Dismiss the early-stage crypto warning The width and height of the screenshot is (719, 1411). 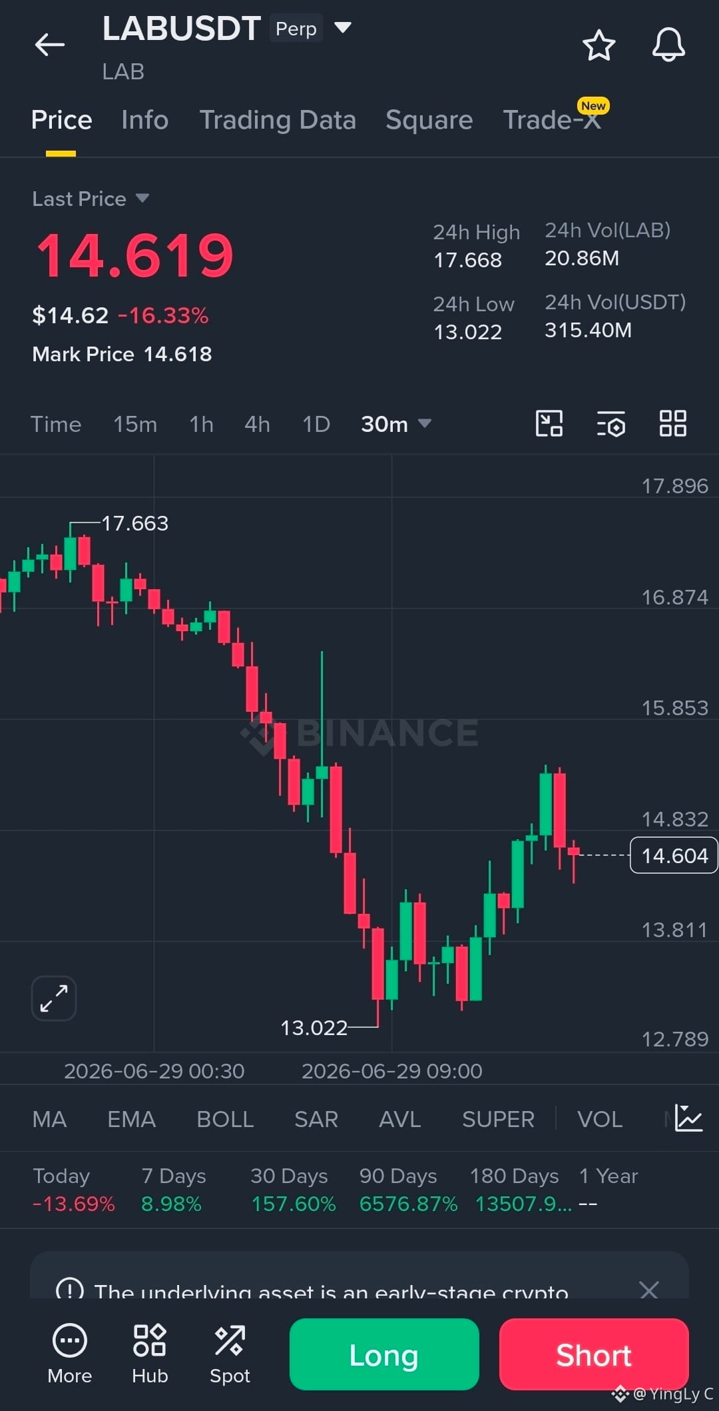648,1290
